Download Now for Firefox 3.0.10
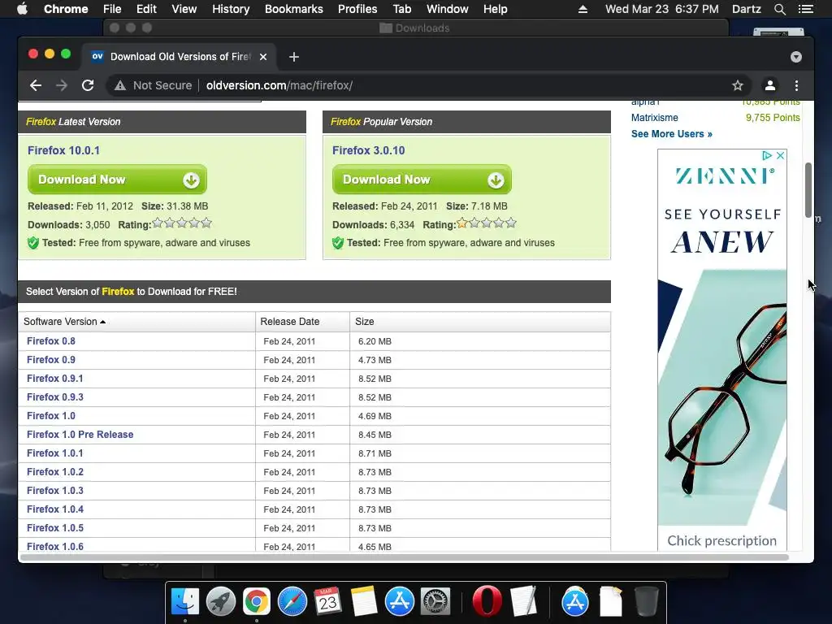 click(422, 180)
